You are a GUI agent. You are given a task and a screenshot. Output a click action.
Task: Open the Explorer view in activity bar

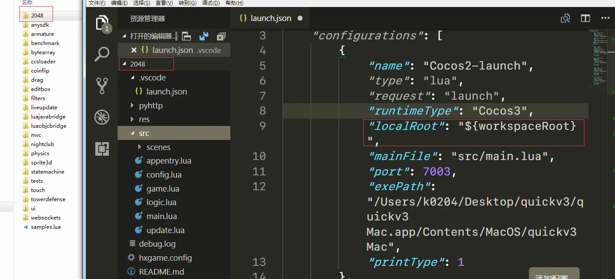(102, 23)
